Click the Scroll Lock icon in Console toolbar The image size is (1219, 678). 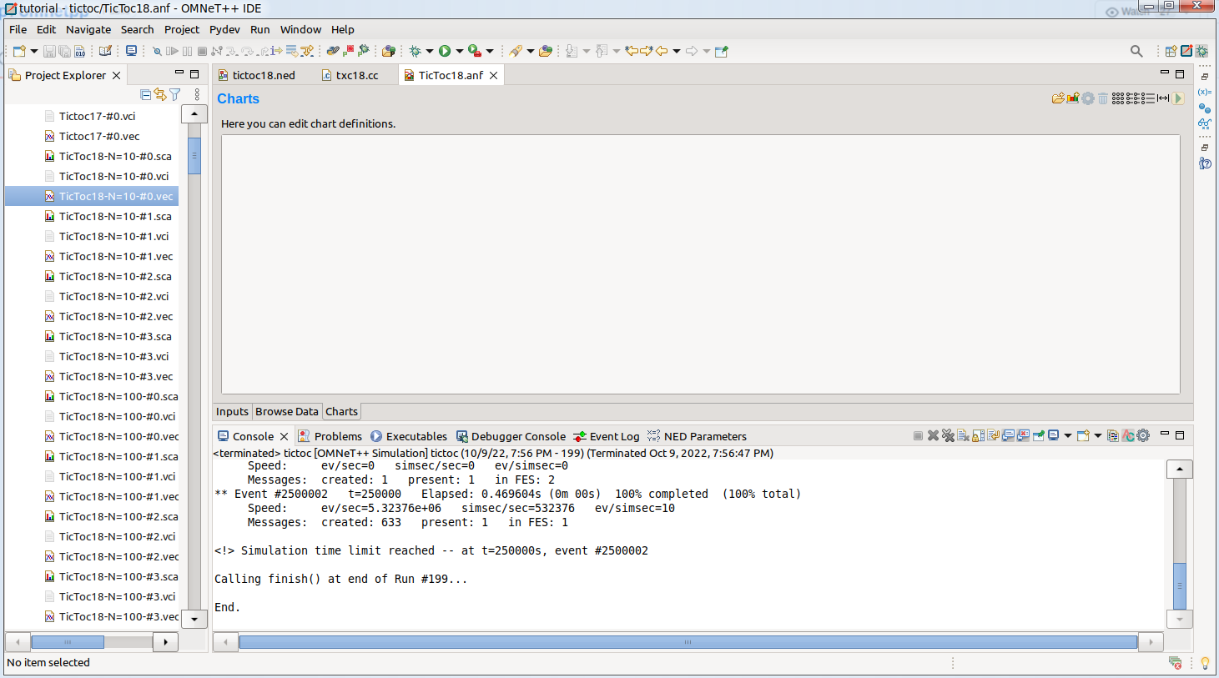point(976,435)
